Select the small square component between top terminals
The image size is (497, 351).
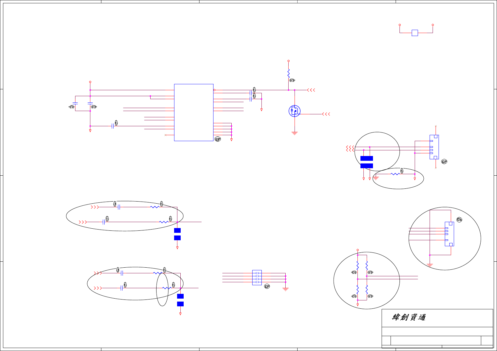pos(415,33)
